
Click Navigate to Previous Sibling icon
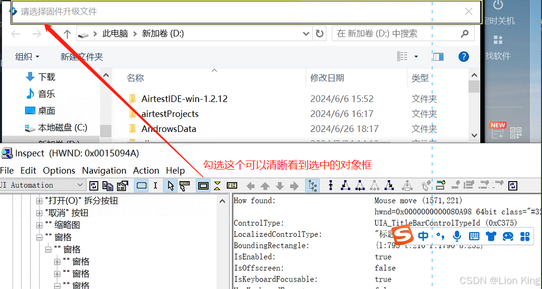(x=360, y=186)
